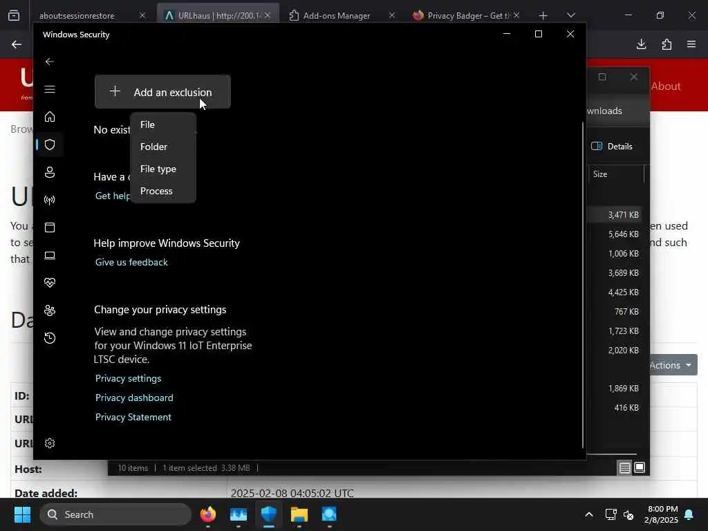Click Firefox back arrow
Viewport: 708px width, 531px height.
tap(17, 44)
